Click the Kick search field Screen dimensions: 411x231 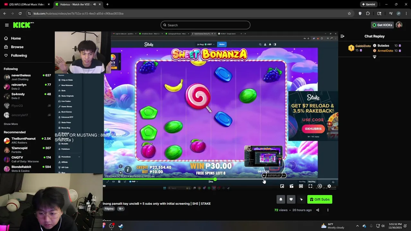point(205,25)
